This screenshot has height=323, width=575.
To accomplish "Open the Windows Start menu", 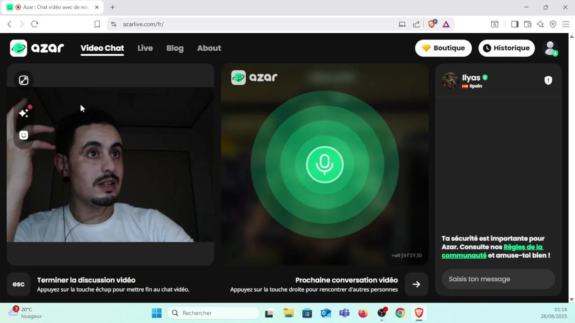I will (x=156, y=313).
